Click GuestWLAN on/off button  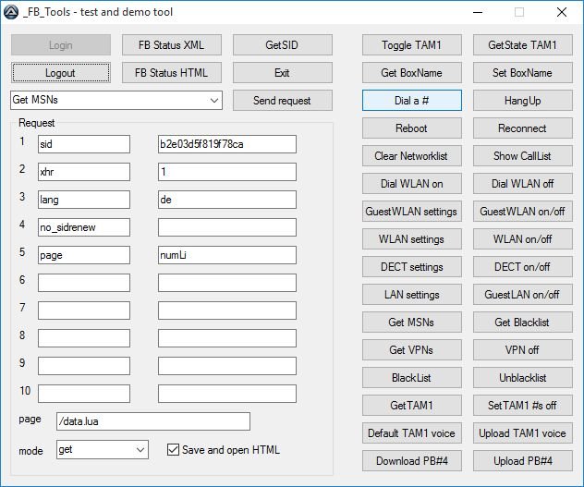(x=523, y=212)
